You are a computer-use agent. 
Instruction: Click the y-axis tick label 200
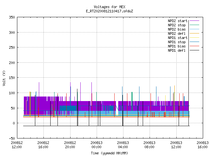(x=12, y=63)
